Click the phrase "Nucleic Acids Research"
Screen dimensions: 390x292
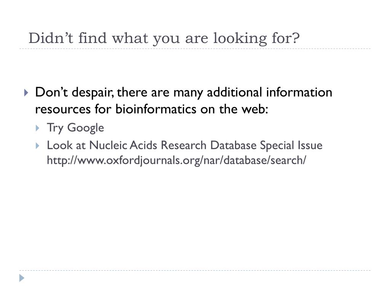[148, 145]
